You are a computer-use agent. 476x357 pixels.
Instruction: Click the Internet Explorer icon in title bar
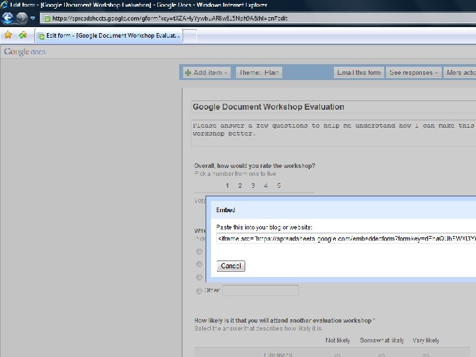4,5
